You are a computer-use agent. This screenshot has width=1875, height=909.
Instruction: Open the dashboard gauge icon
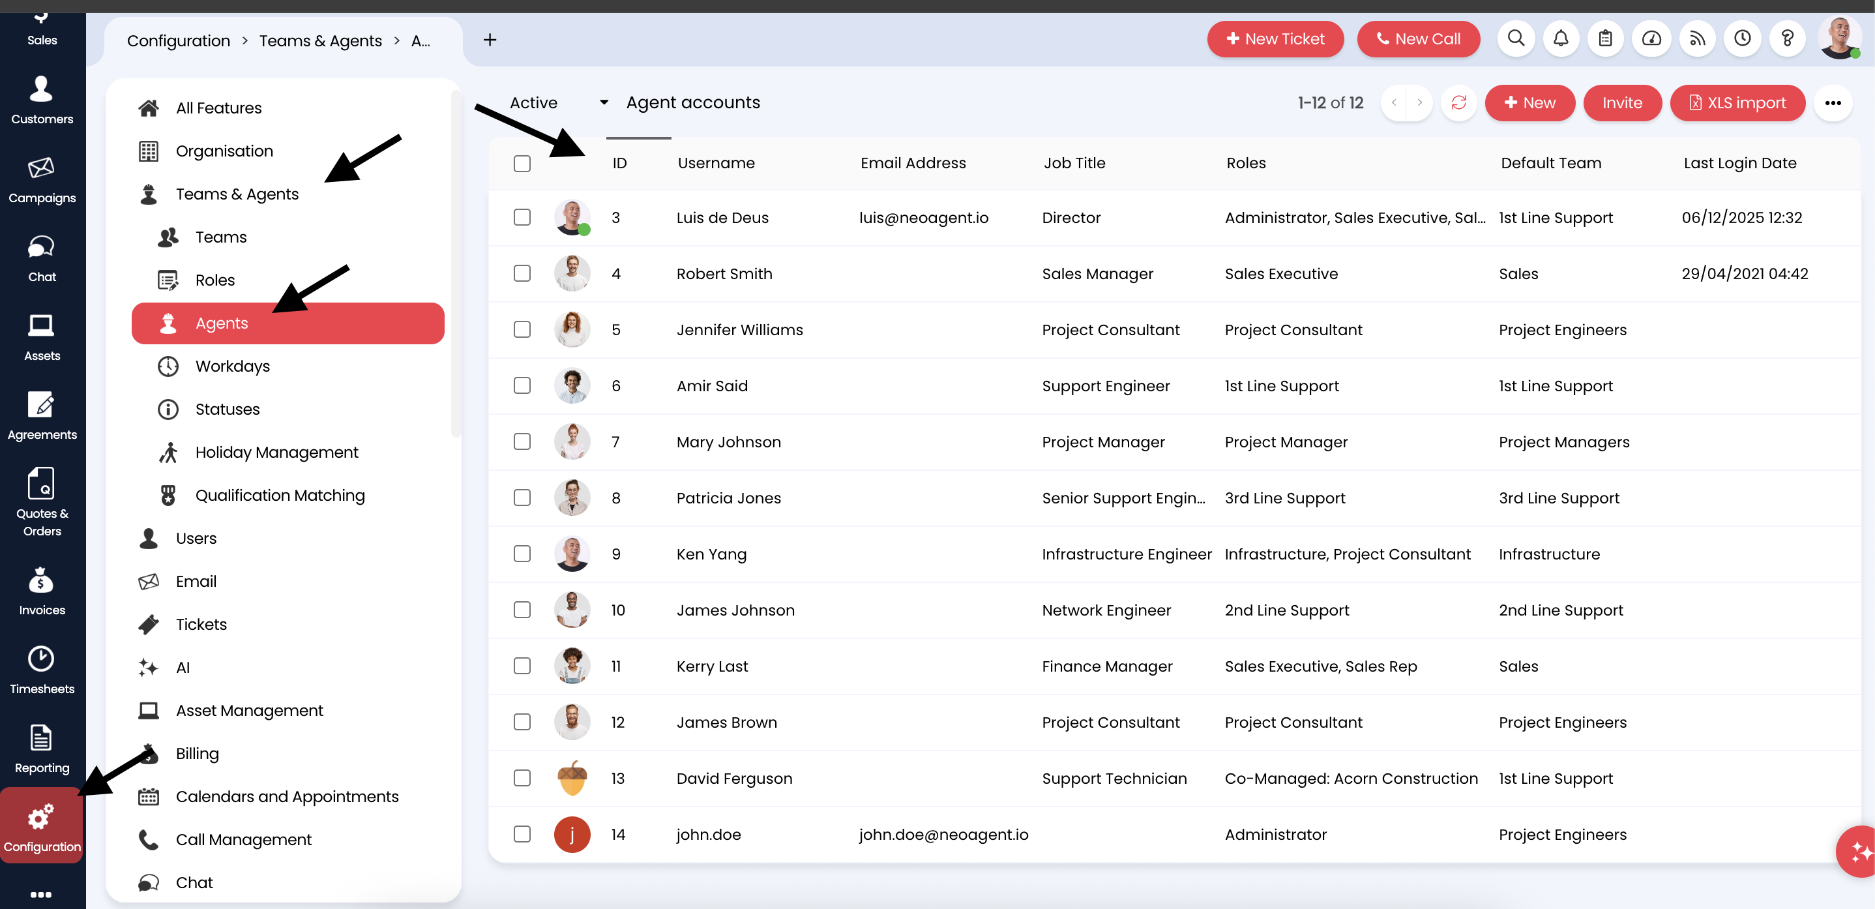pyautogui.click(x=1651, y=38)
